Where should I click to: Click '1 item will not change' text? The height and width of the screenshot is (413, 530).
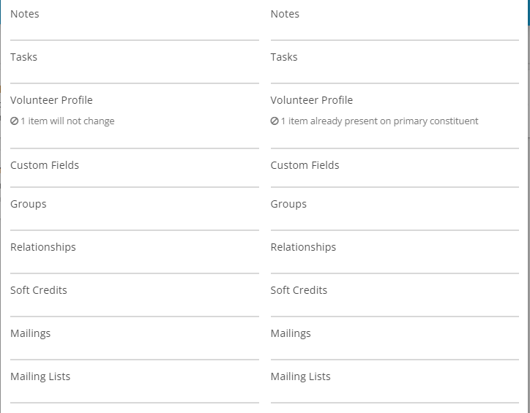click(67, 121)
